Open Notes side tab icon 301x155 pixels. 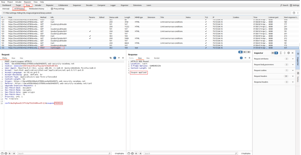[x=298, y=73]
